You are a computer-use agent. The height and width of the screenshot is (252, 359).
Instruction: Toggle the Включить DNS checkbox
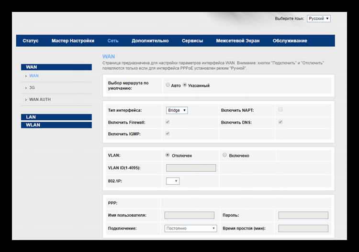(280, 122)
